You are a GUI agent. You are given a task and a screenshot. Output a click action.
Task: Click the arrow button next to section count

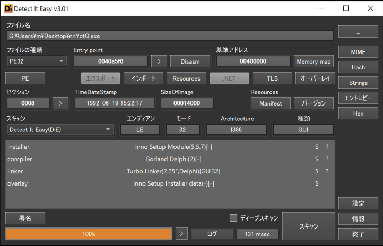[60, 103]
